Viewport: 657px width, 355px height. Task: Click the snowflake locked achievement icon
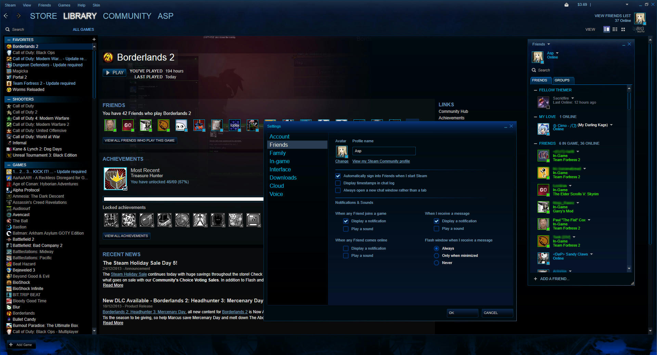tap(236, 220)
